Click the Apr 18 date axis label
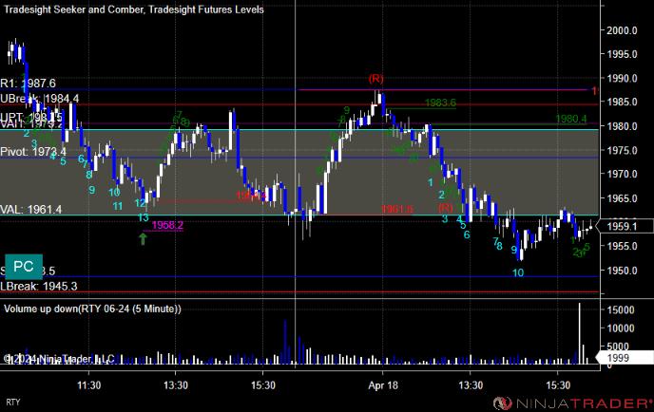654x412 pixels. [x=383, y=385]
